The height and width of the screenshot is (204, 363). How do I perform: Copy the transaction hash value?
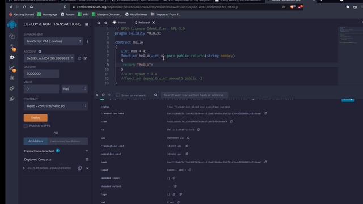(x=265, y=113)
